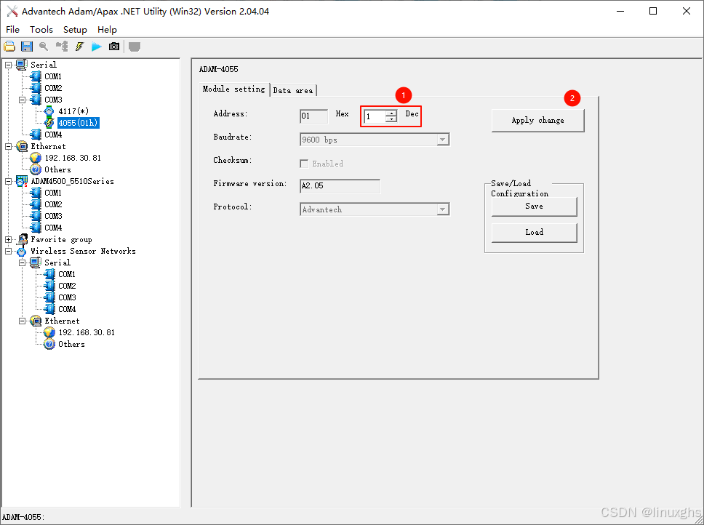The image size is (704, 525).
Task: Open the File menu
Action: [x=12, y=30]
